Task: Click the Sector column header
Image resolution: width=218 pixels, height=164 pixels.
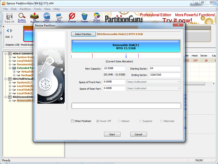Action: [x=204, y=55]
